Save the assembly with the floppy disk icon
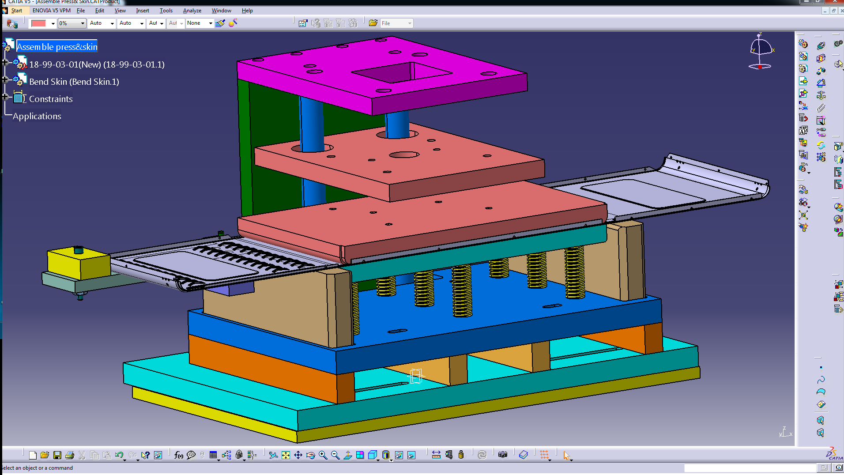844x475 pixels. [57, 455]
